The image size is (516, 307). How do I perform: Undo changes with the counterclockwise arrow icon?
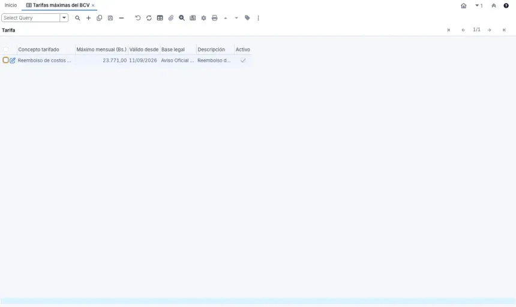[x=138, y=18]
